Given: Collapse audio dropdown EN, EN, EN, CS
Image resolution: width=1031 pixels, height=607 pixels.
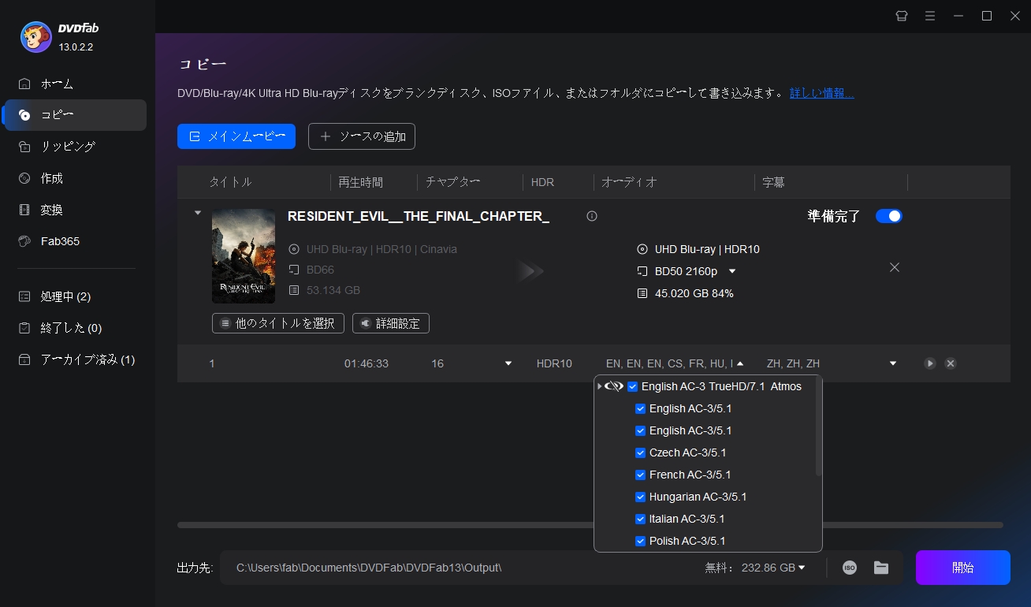Looking at the screenshot, I should [x=739, y=363].
